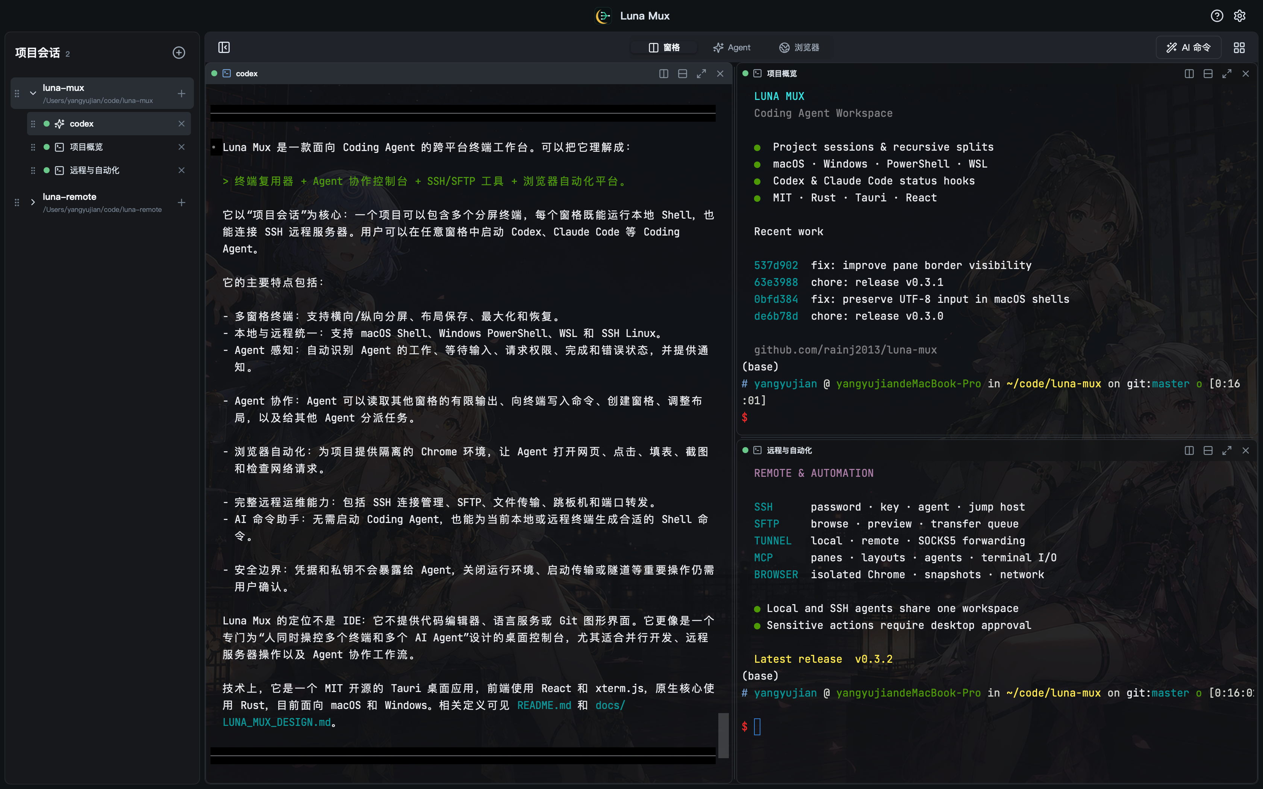
Task: Close the codex pane
Action: (x=720, y=74)
